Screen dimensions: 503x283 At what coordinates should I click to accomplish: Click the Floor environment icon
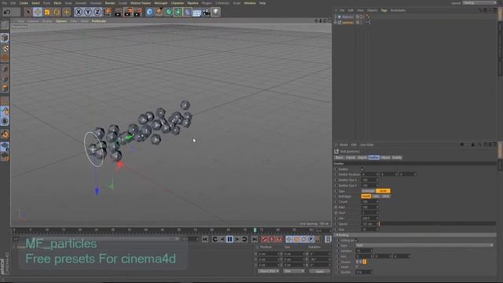(196, 13)
